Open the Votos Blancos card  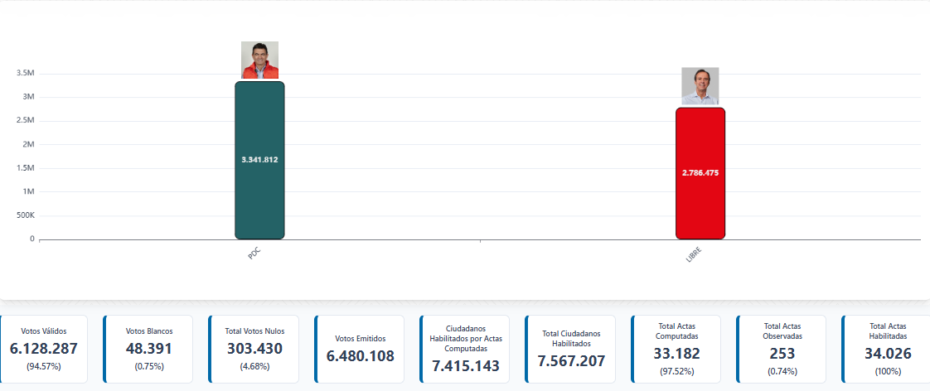coord(149,349)
